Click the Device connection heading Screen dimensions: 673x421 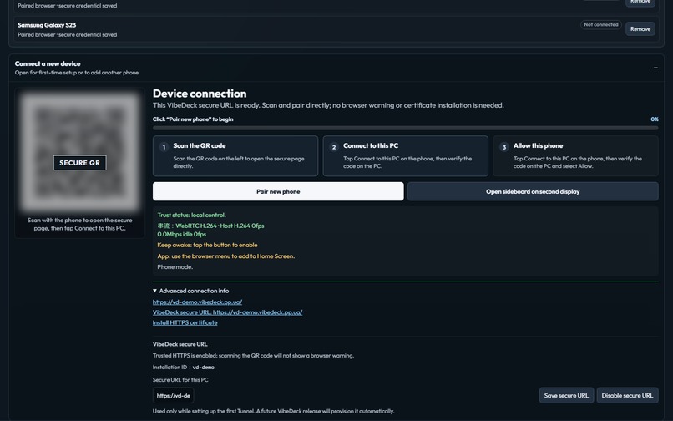200,94
